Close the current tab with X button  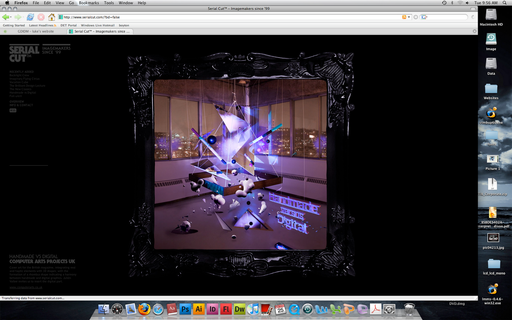pyautogui.click(x=475, y=31)
